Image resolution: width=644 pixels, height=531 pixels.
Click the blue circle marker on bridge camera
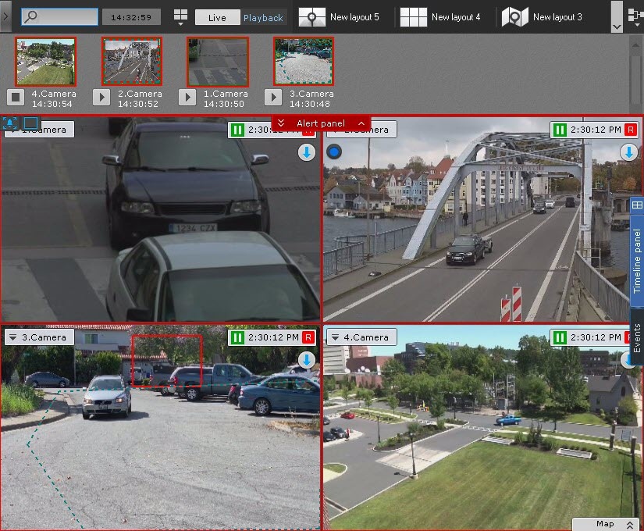334,152
